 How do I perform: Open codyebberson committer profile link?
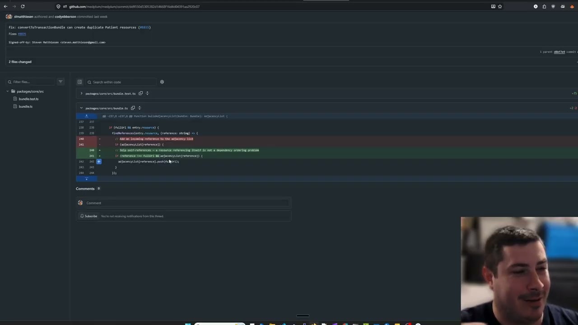(x=65, y=17)
